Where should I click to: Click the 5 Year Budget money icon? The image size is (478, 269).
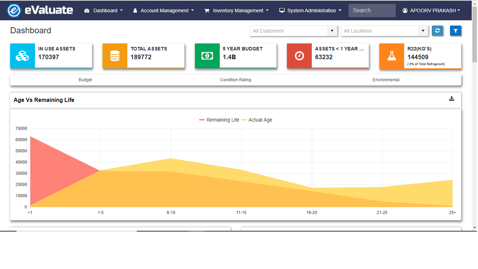pos(207,56)
